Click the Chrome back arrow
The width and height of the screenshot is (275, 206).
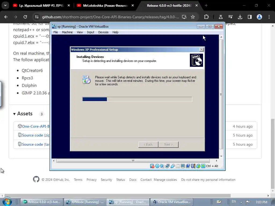(6, 17)
